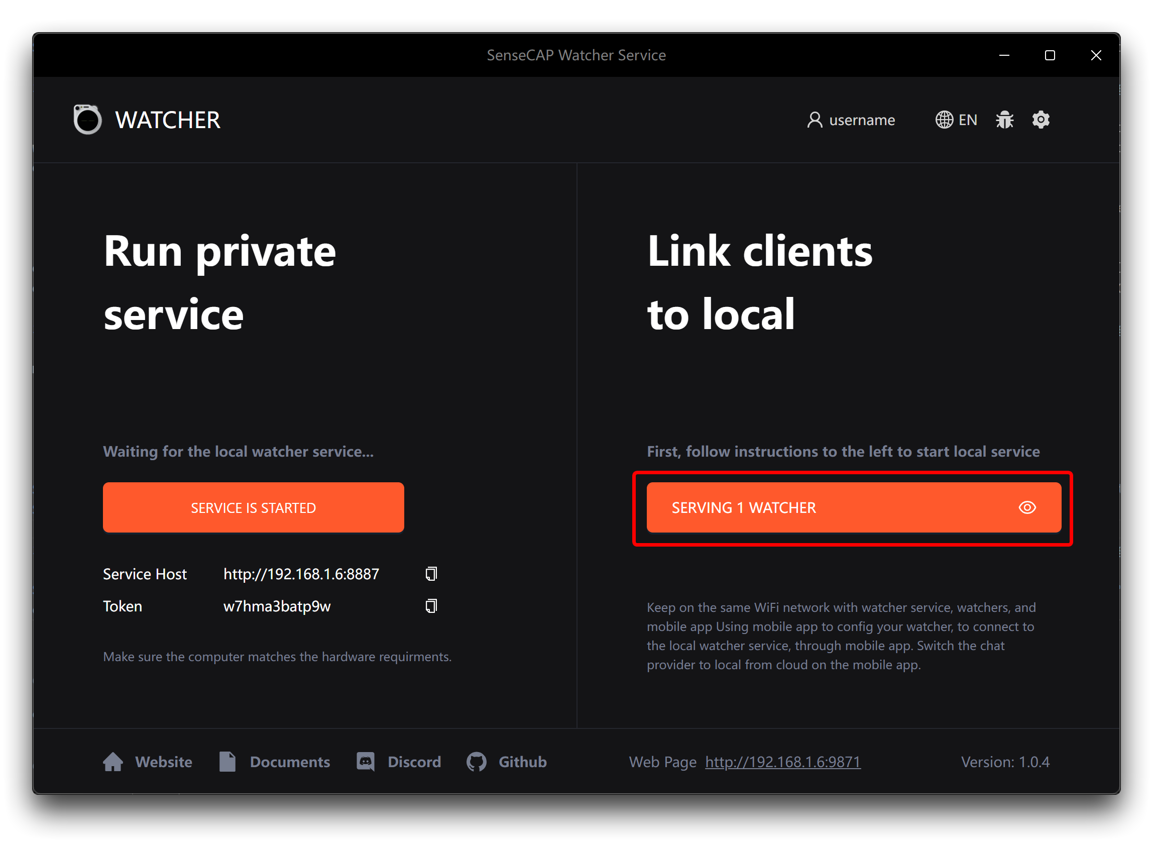
Task: Click the Watcher camera logo icon
Action: [x=87, y=120]
